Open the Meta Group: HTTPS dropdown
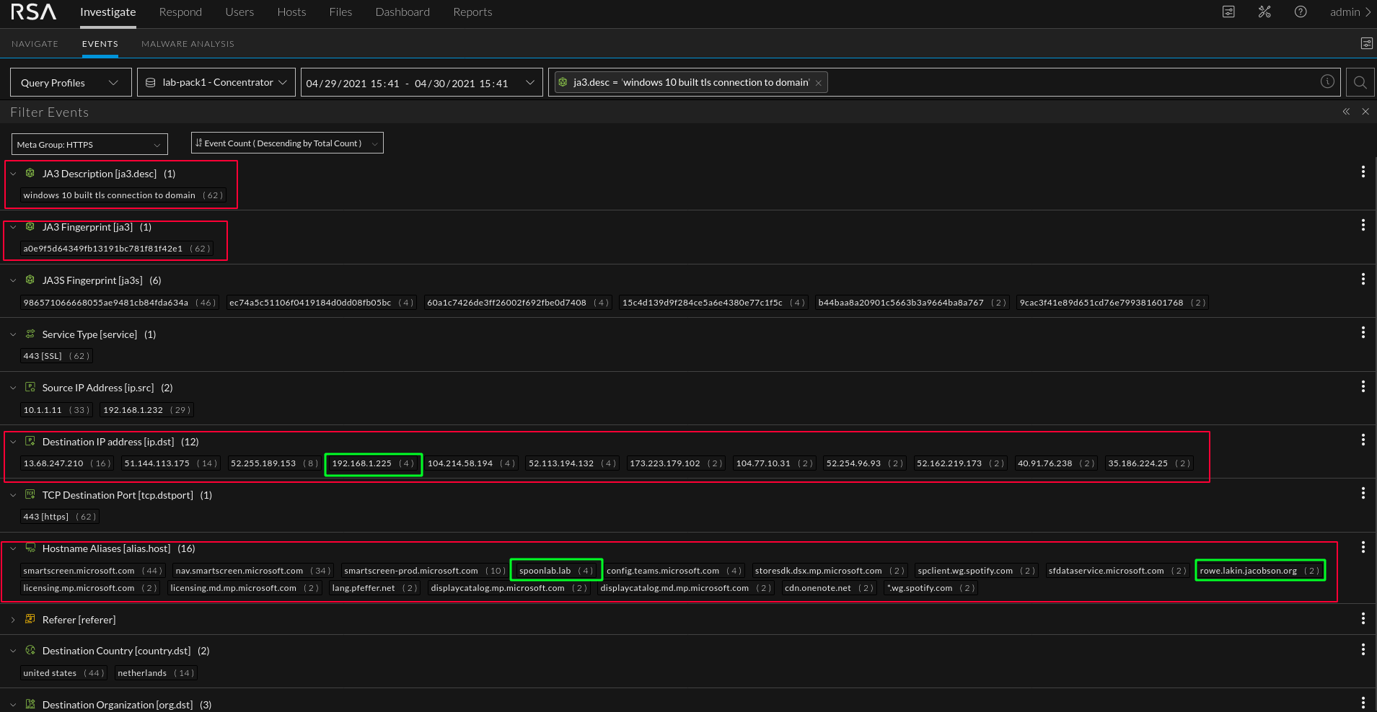1377x712 pixels. pos(89,145)
